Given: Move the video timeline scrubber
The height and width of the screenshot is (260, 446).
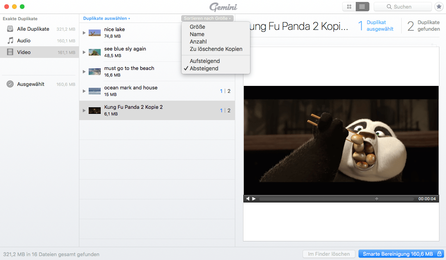Looking at the screenshot, I should click(376, 199).
